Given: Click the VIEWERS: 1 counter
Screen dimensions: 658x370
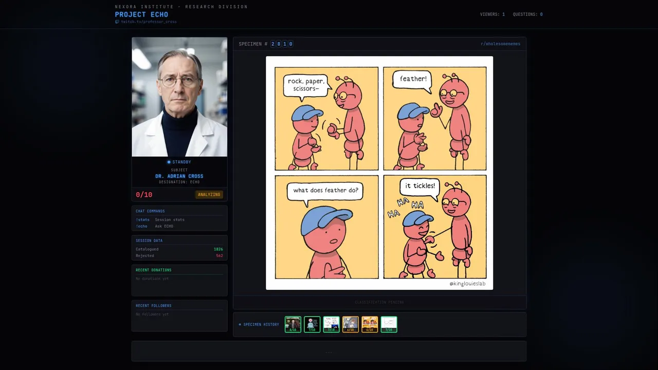Looking at the screenshot, I should coord(492,14).
